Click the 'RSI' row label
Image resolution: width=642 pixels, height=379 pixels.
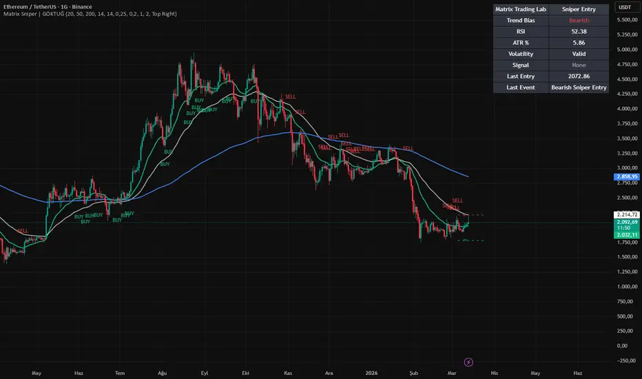(x=521, y=32)
